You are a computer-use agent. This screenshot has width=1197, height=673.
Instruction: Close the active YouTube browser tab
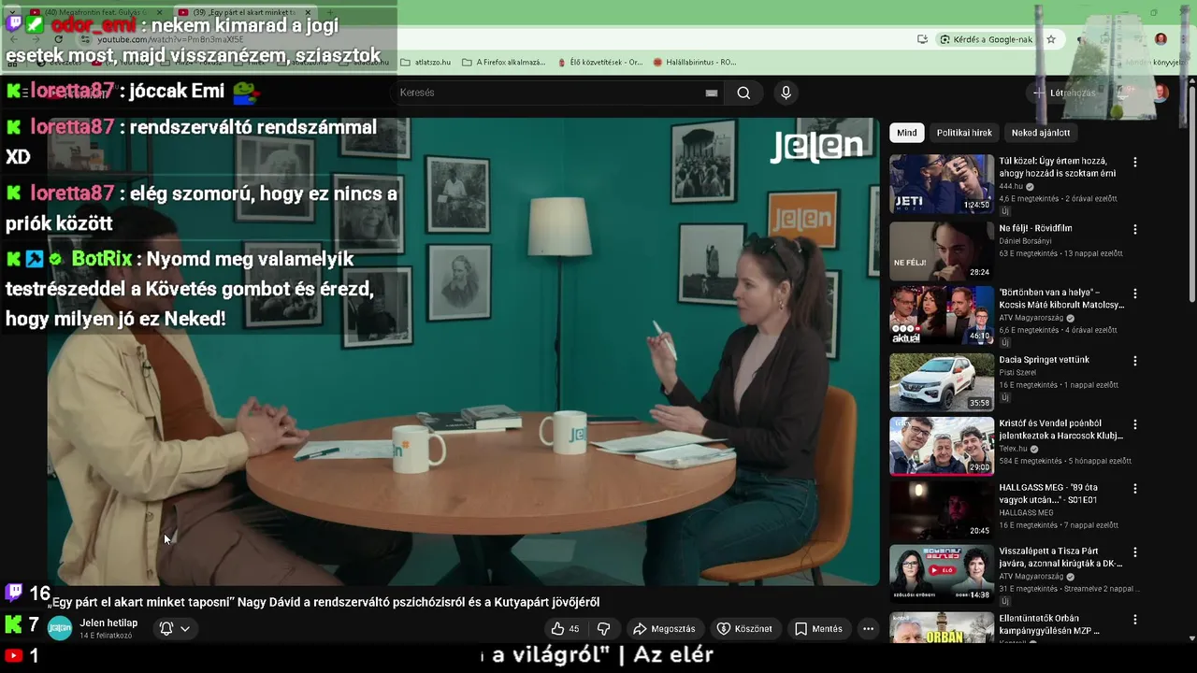pyautogui.click(x=308, y=12)
